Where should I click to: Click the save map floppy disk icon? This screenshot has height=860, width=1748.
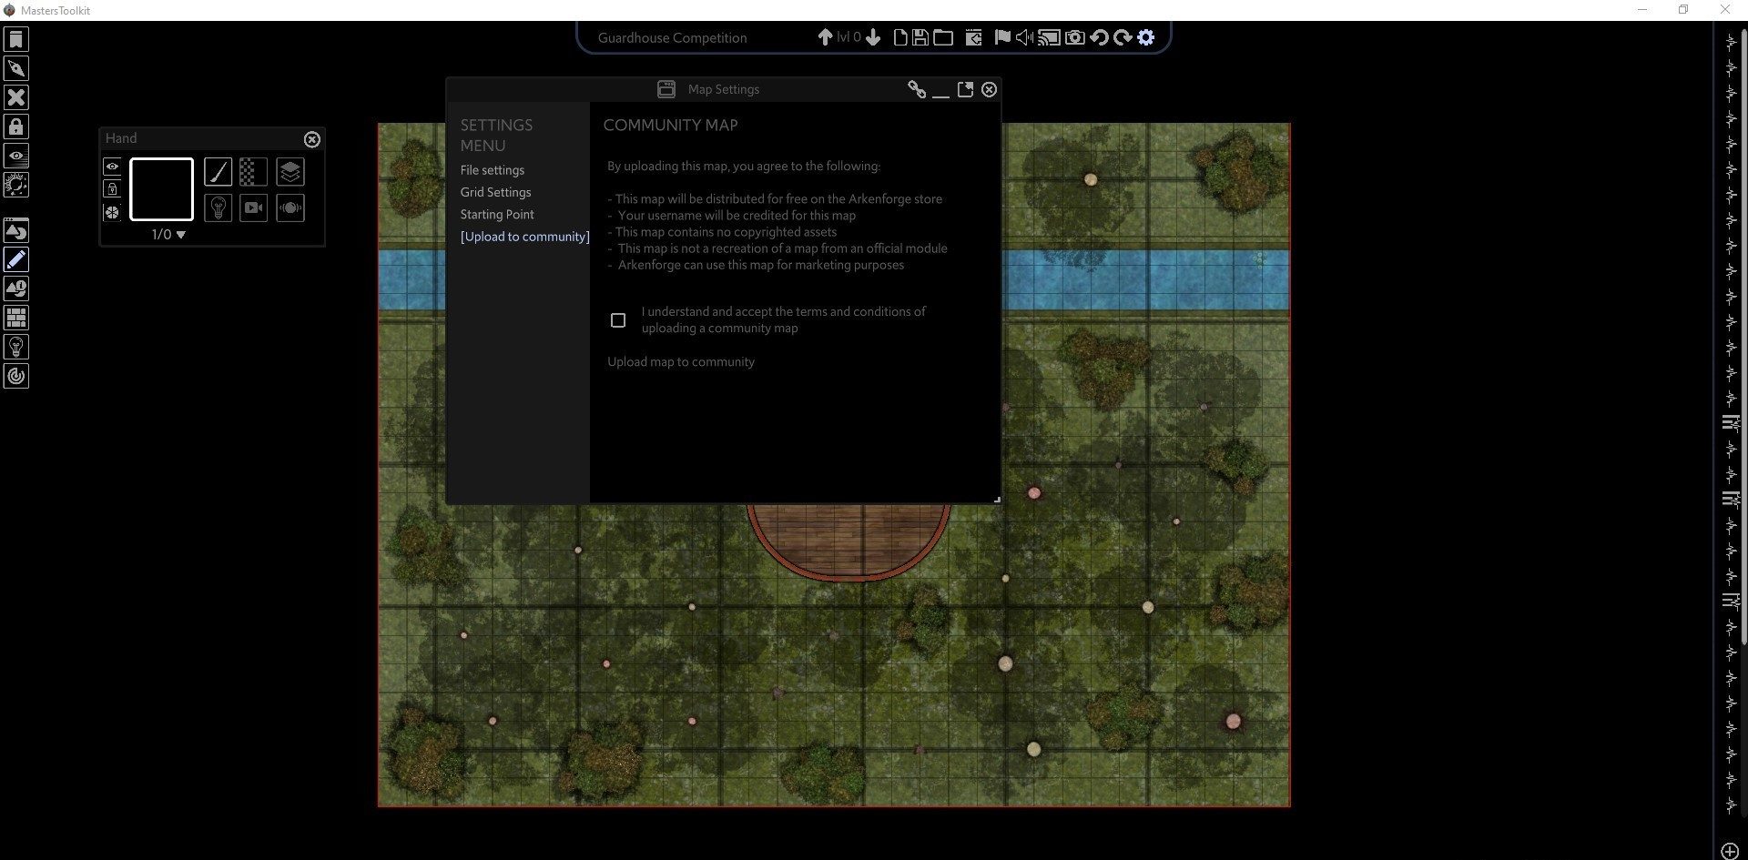pyautogui.click(x=920, y=37)
